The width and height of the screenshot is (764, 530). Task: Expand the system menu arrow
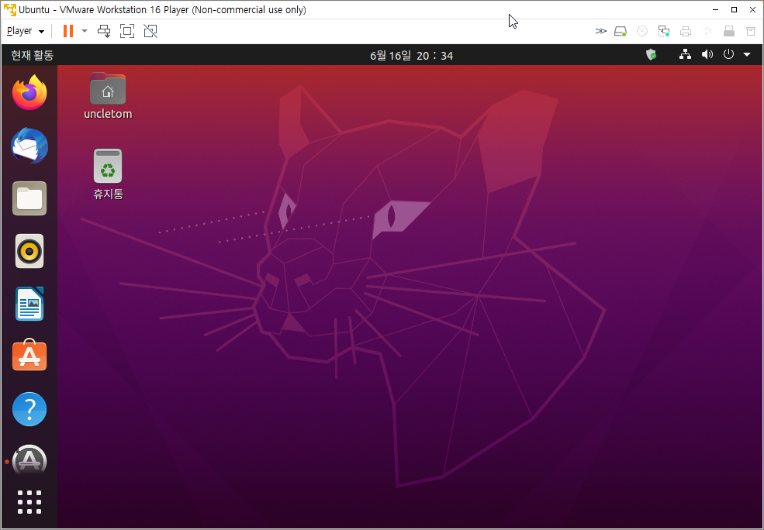point(747,54)
